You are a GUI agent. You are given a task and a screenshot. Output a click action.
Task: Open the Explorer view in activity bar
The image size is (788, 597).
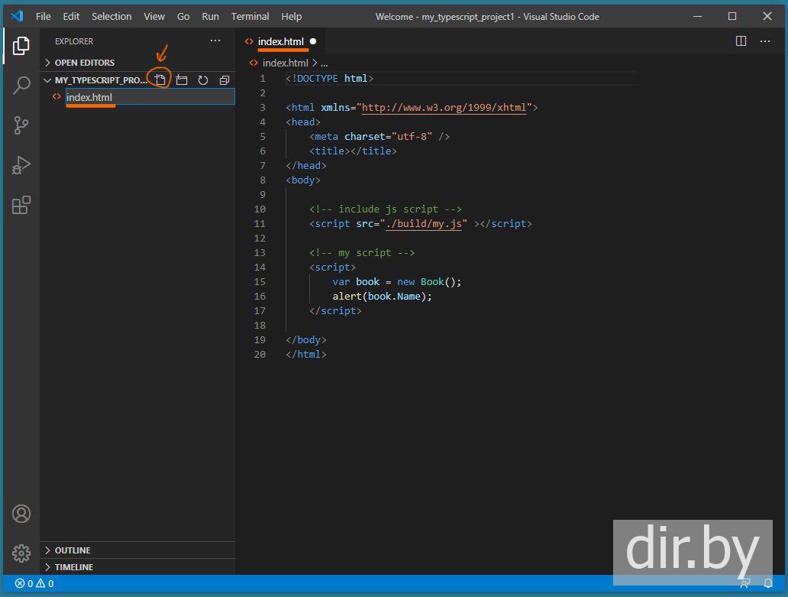[21, 46]
